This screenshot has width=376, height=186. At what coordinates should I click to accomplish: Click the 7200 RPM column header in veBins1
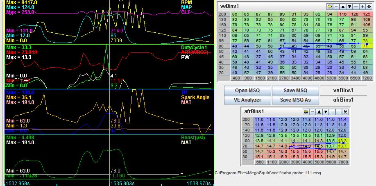pos(367,78)
